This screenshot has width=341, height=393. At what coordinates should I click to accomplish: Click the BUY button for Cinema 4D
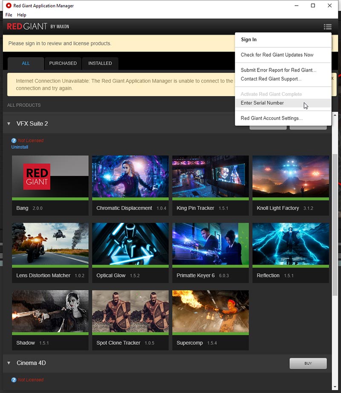308,364
